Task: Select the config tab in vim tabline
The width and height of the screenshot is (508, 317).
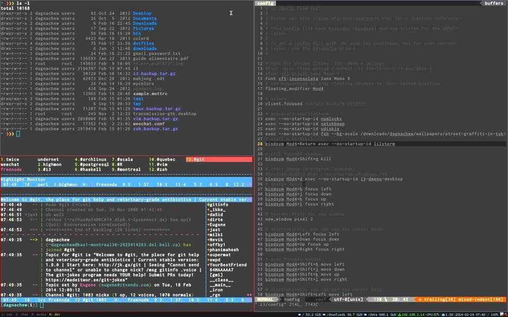Action: [266, 3]
